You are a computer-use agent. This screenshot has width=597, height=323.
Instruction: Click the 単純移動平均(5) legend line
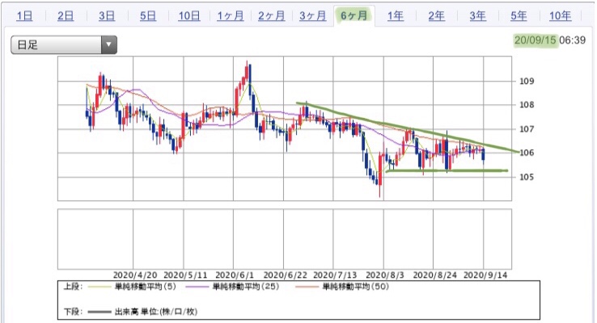tap(132, 287)
